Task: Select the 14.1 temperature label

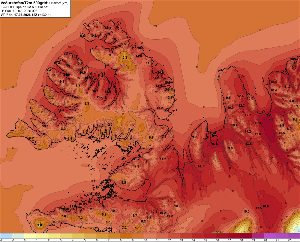Action: click(201, 167)
